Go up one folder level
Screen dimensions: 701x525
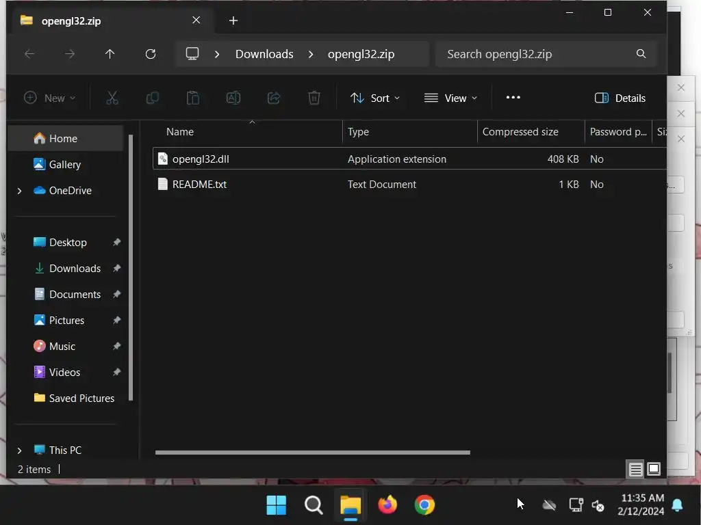pyautogui.click(x=110, y=54)
